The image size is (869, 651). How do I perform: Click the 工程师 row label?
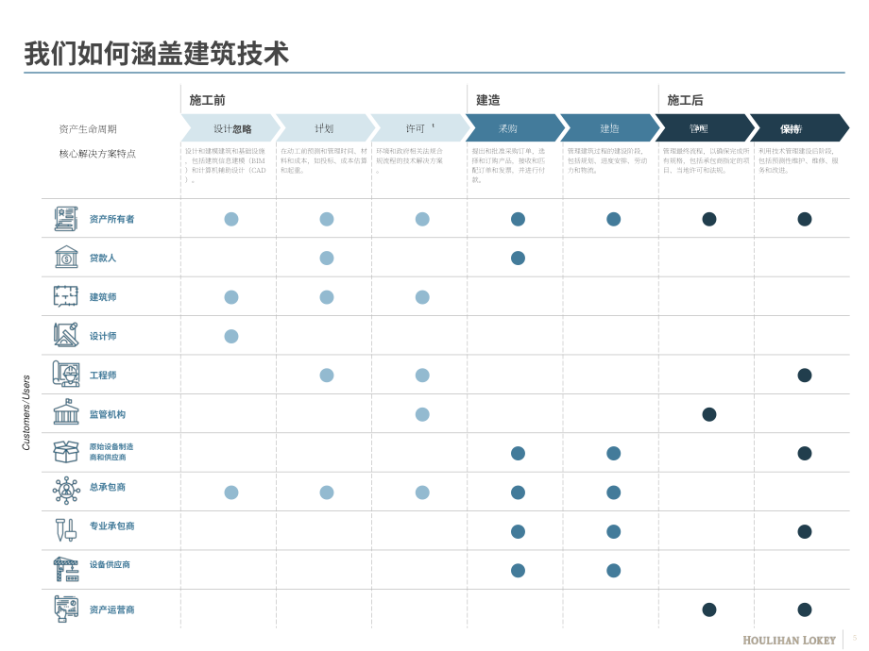pos(103,376)
